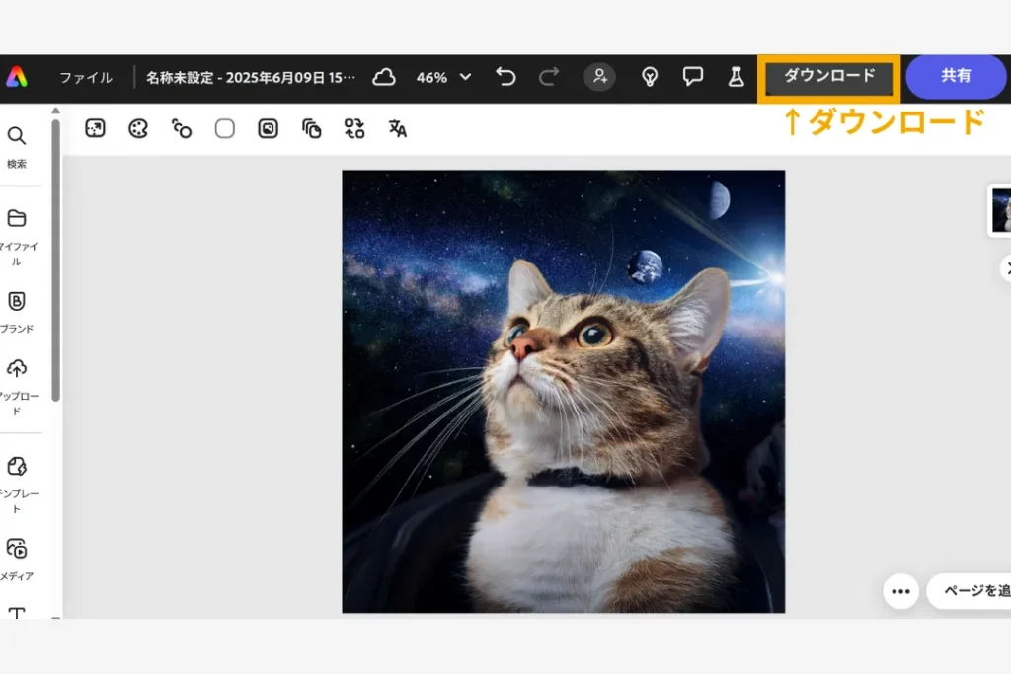Open the ブランド panel
1011x674 pixels.
17,310
